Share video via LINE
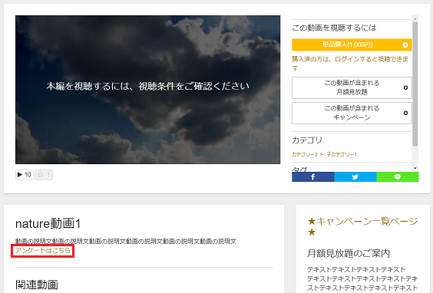 (x=398, y=177)
